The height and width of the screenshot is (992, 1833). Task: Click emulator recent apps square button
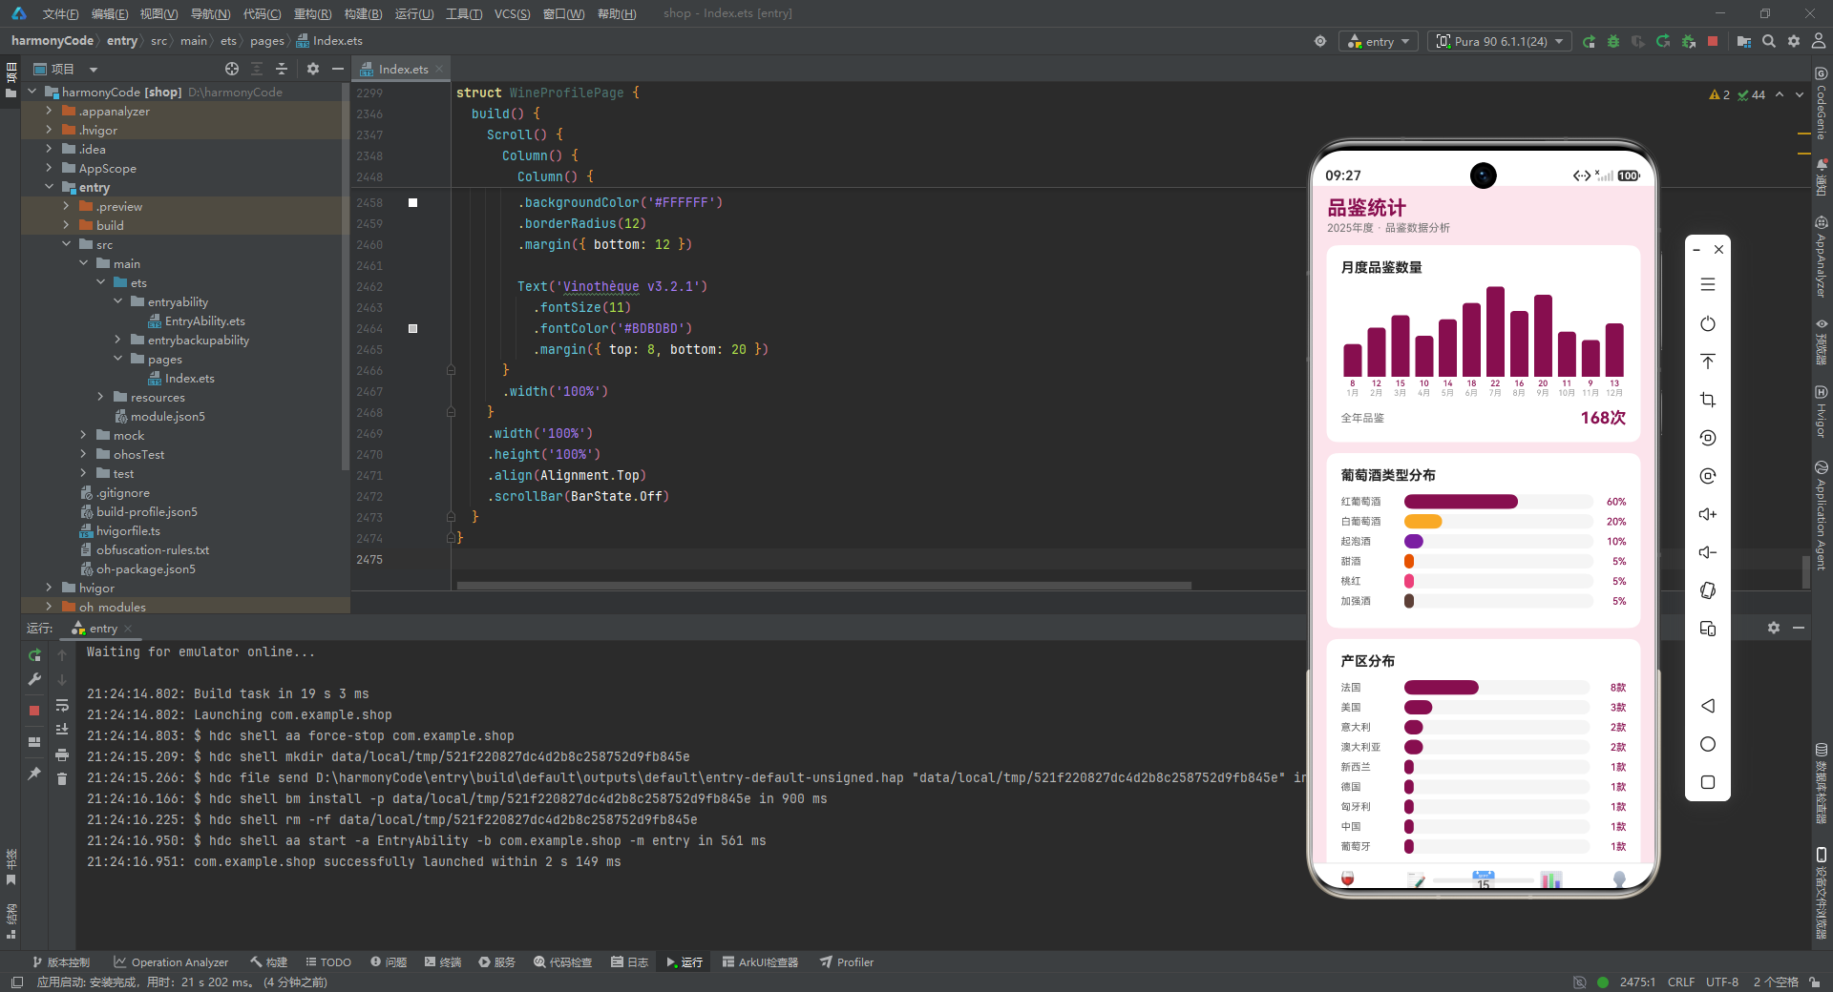pos(1708,782)
